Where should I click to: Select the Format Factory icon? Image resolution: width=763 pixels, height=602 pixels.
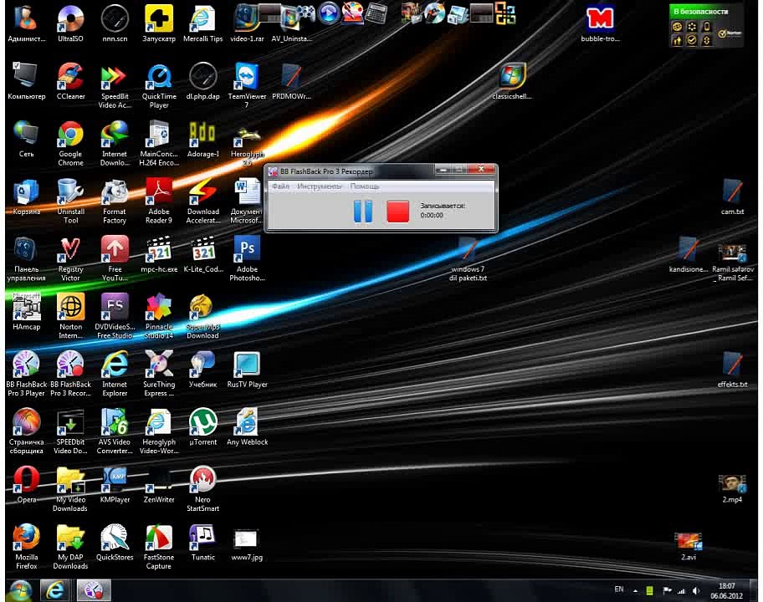[115, 202]
